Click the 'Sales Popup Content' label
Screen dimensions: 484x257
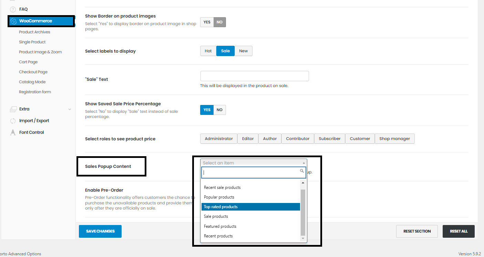click(x=108, y=167)
